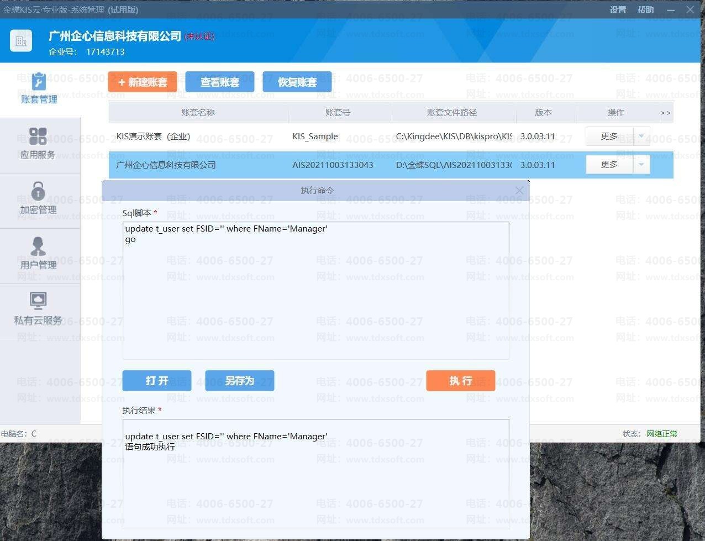Click the KIS_Sample account number cell
This screenshot has height=541, width=705.
(x=315, y=136)
